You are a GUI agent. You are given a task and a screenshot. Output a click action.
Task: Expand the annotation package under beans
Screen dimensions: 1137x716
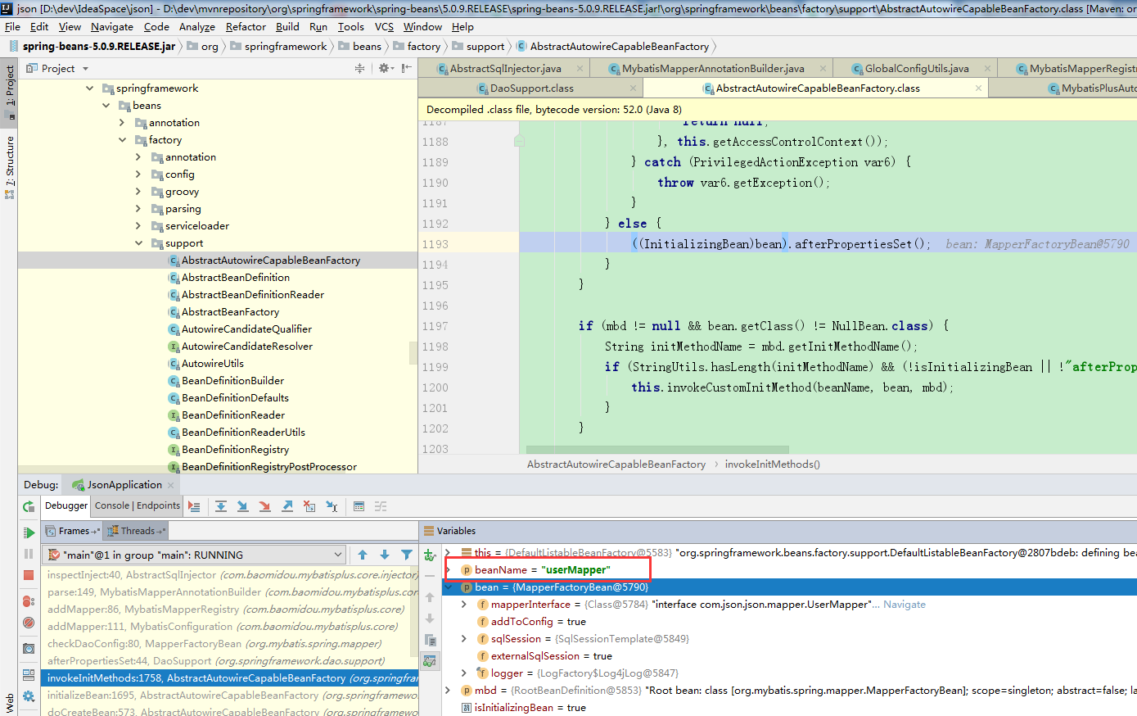(x=122, y=122)
